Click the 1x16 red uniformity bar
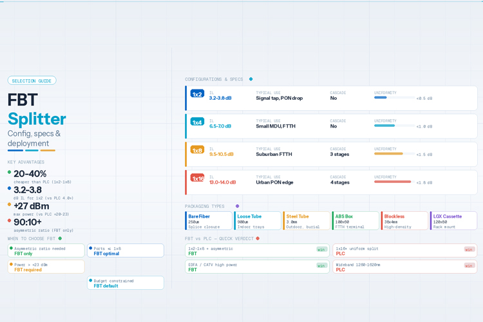The width and height of the screenshot is (483, 322). (x=394, y=182)
